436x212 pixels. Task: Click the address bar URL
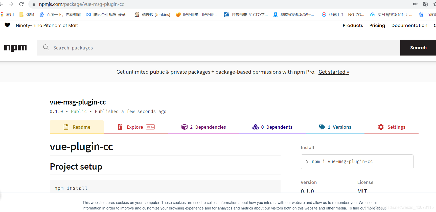pyautogui.click(x=81, y=4)
